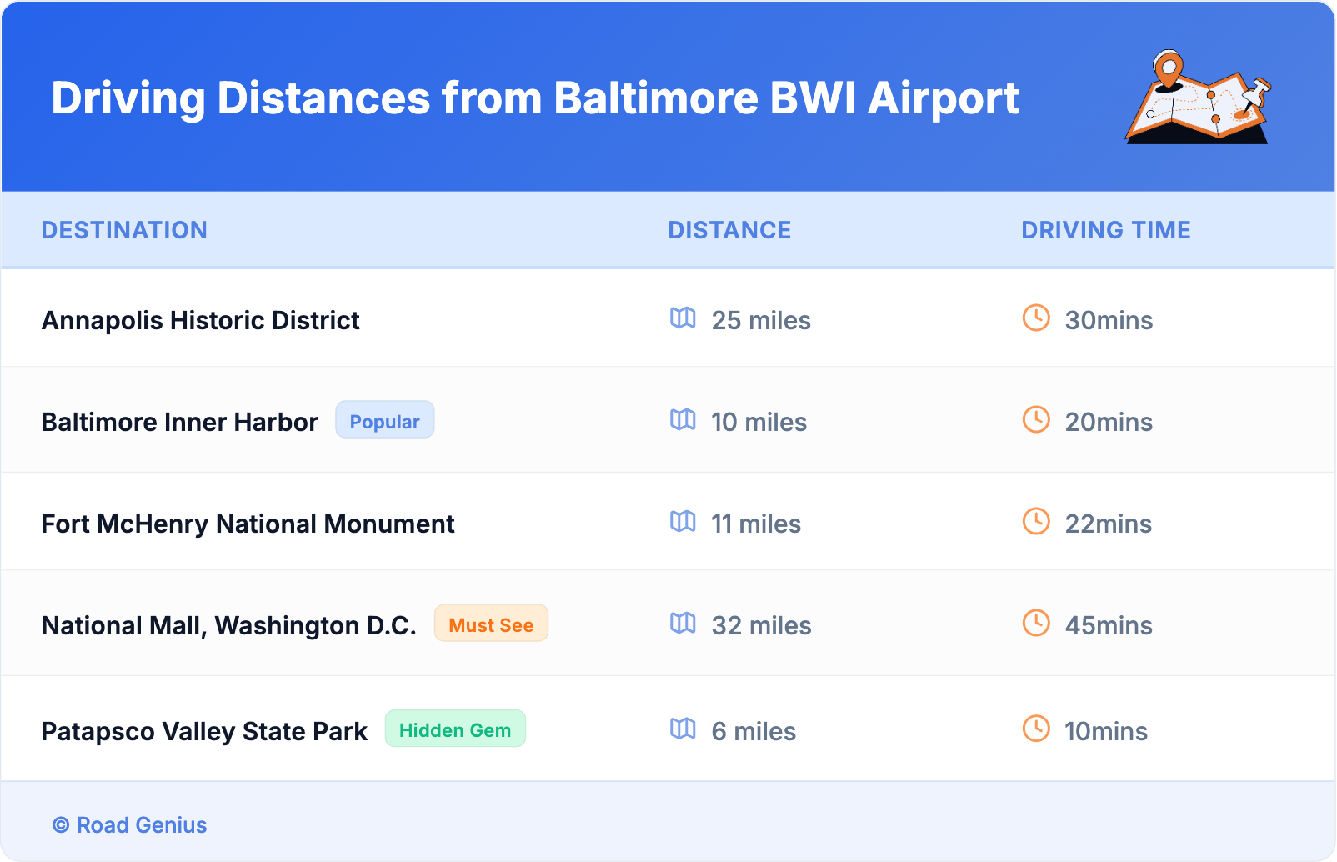The width and height of the screenshot is (1337, 862).
Task: Click the Driving Time column header
Action: [1106, 230]
